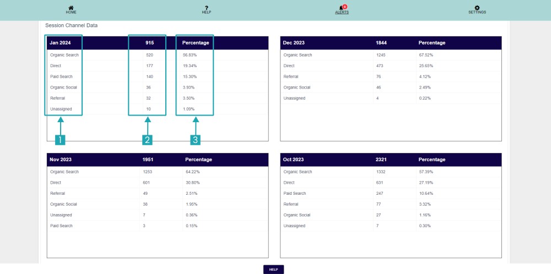Click the Nov 2023 table header
The image size is (551, 274).
pyautogui.click(x=61, y=160)
